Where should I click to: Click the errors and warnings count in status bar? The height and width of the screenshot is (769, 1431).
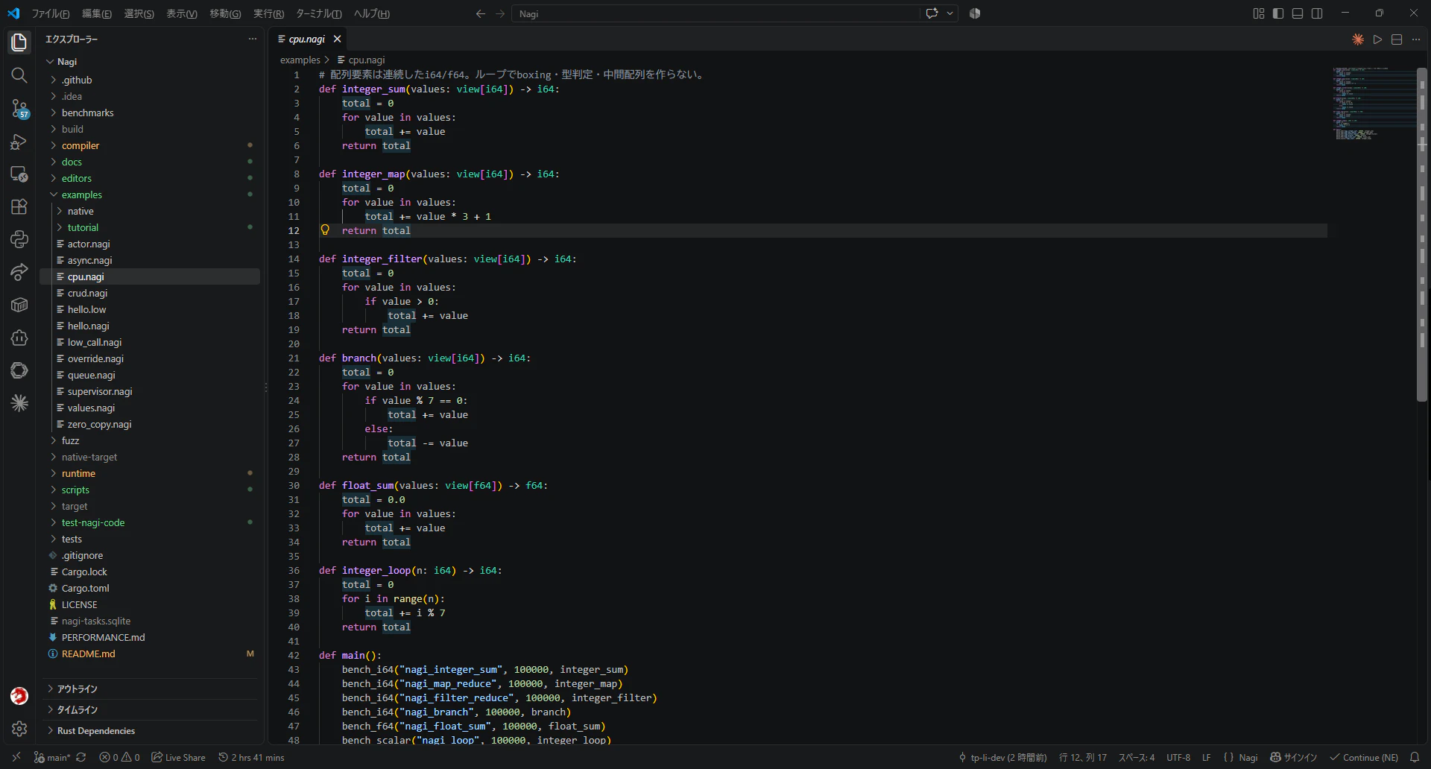(119, 757)
